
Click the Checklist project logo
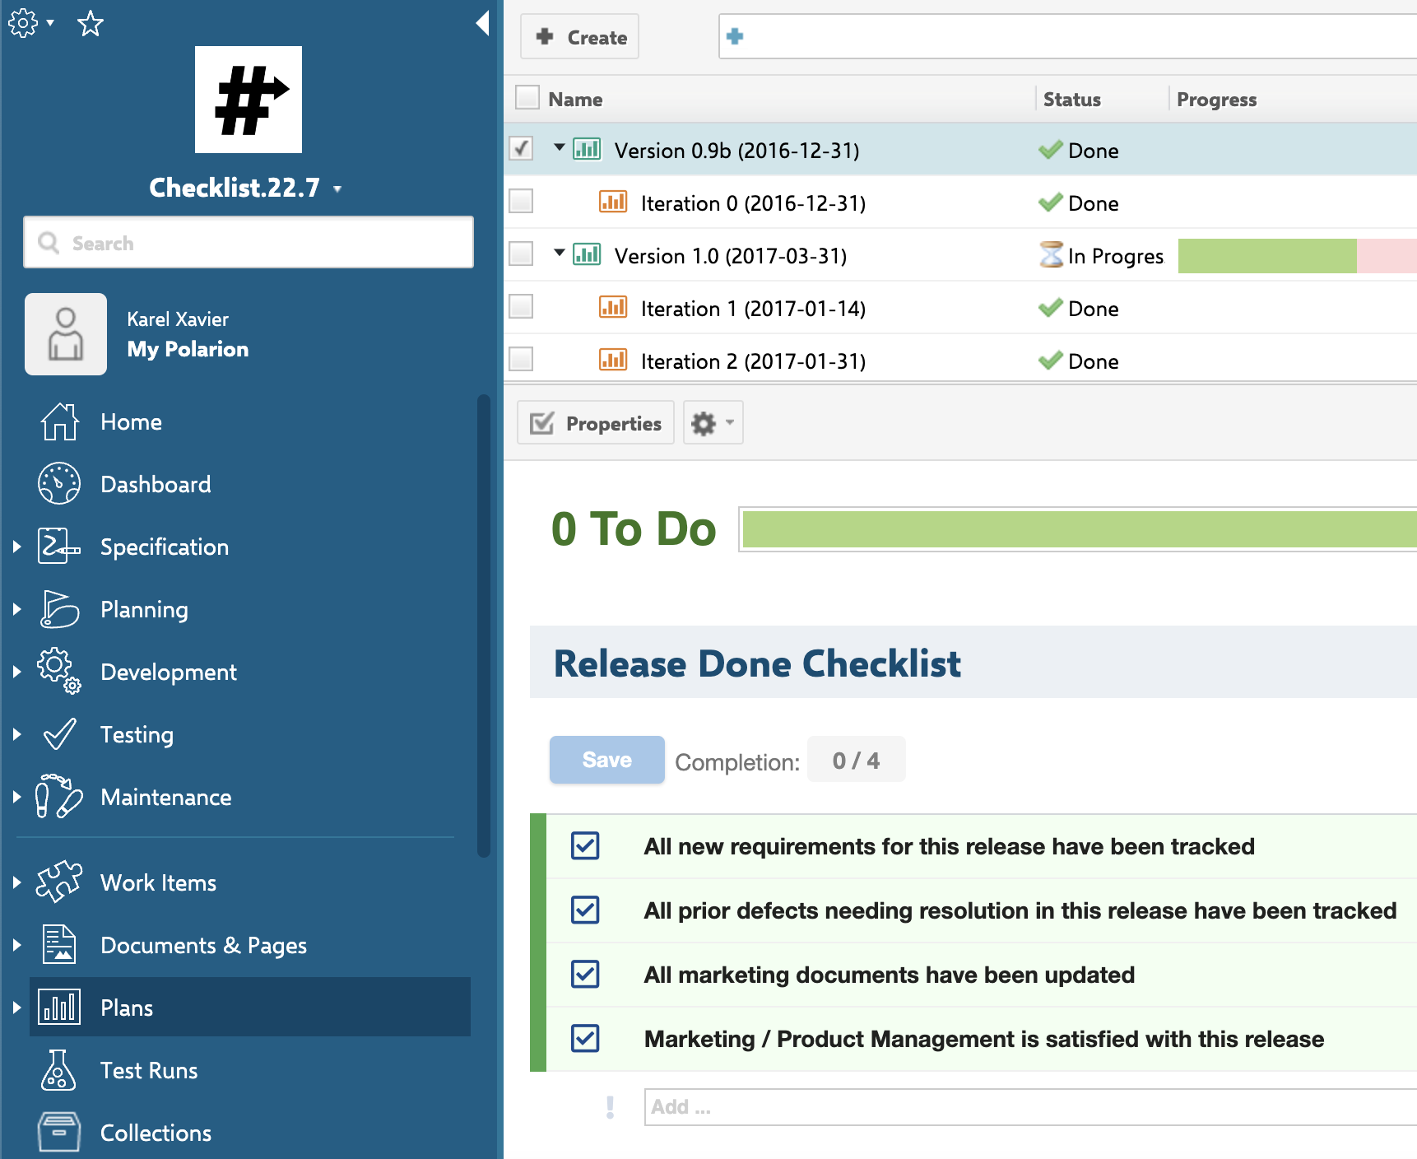[x=249, y=100]
